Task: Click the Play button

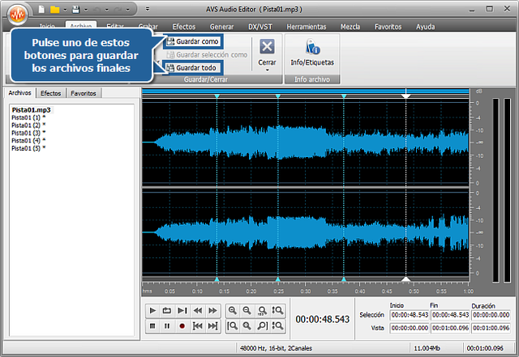Action: [x=152, y=310]
